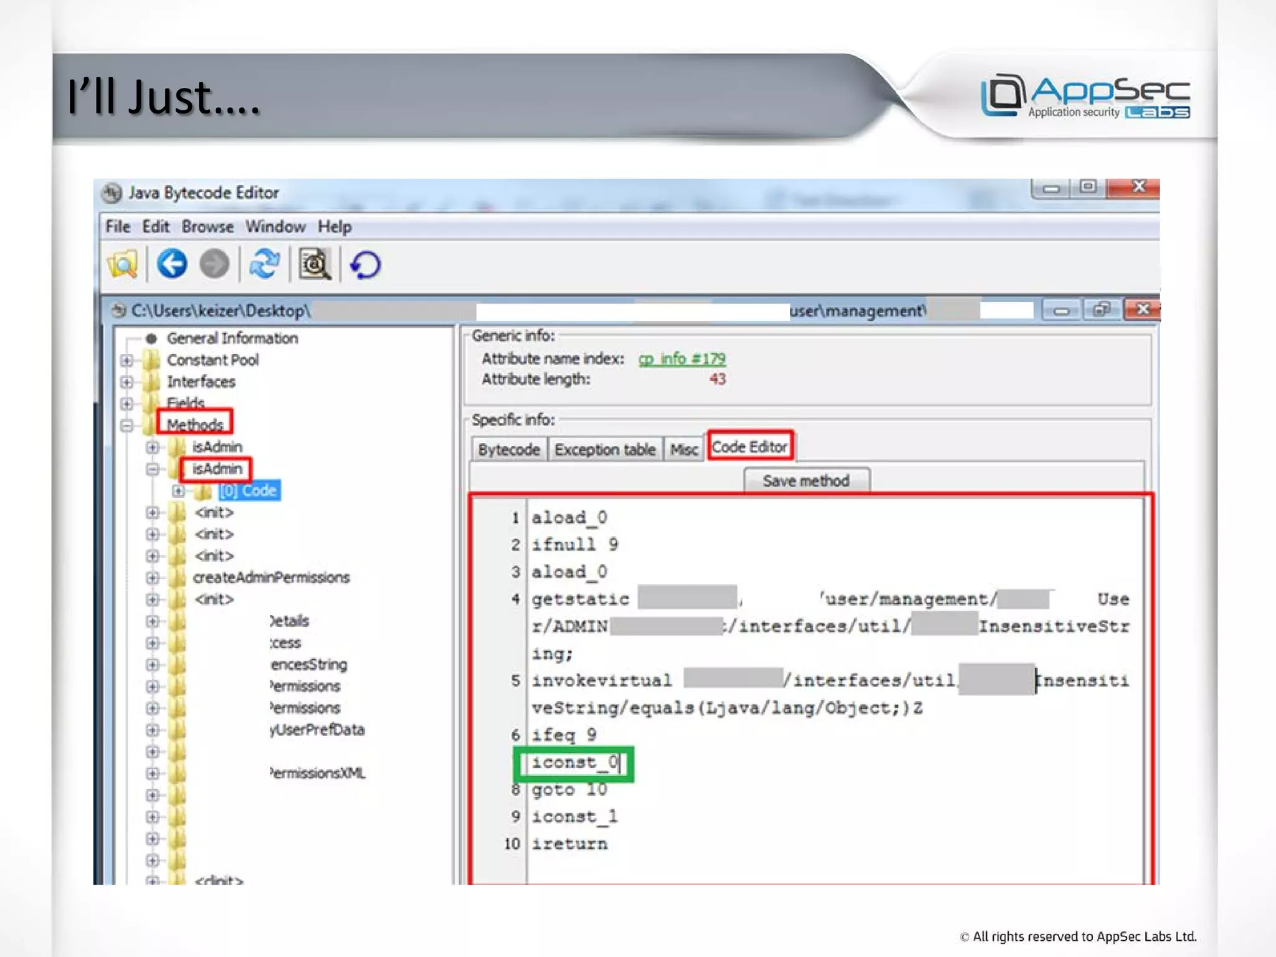The image size is (1276, 957).
Task: Switch to the Bytecode tab
Action: coord(508,449)
